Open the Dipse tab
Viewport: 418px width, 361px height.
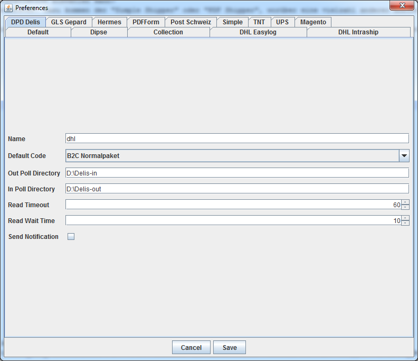click(x=99, y=32)
